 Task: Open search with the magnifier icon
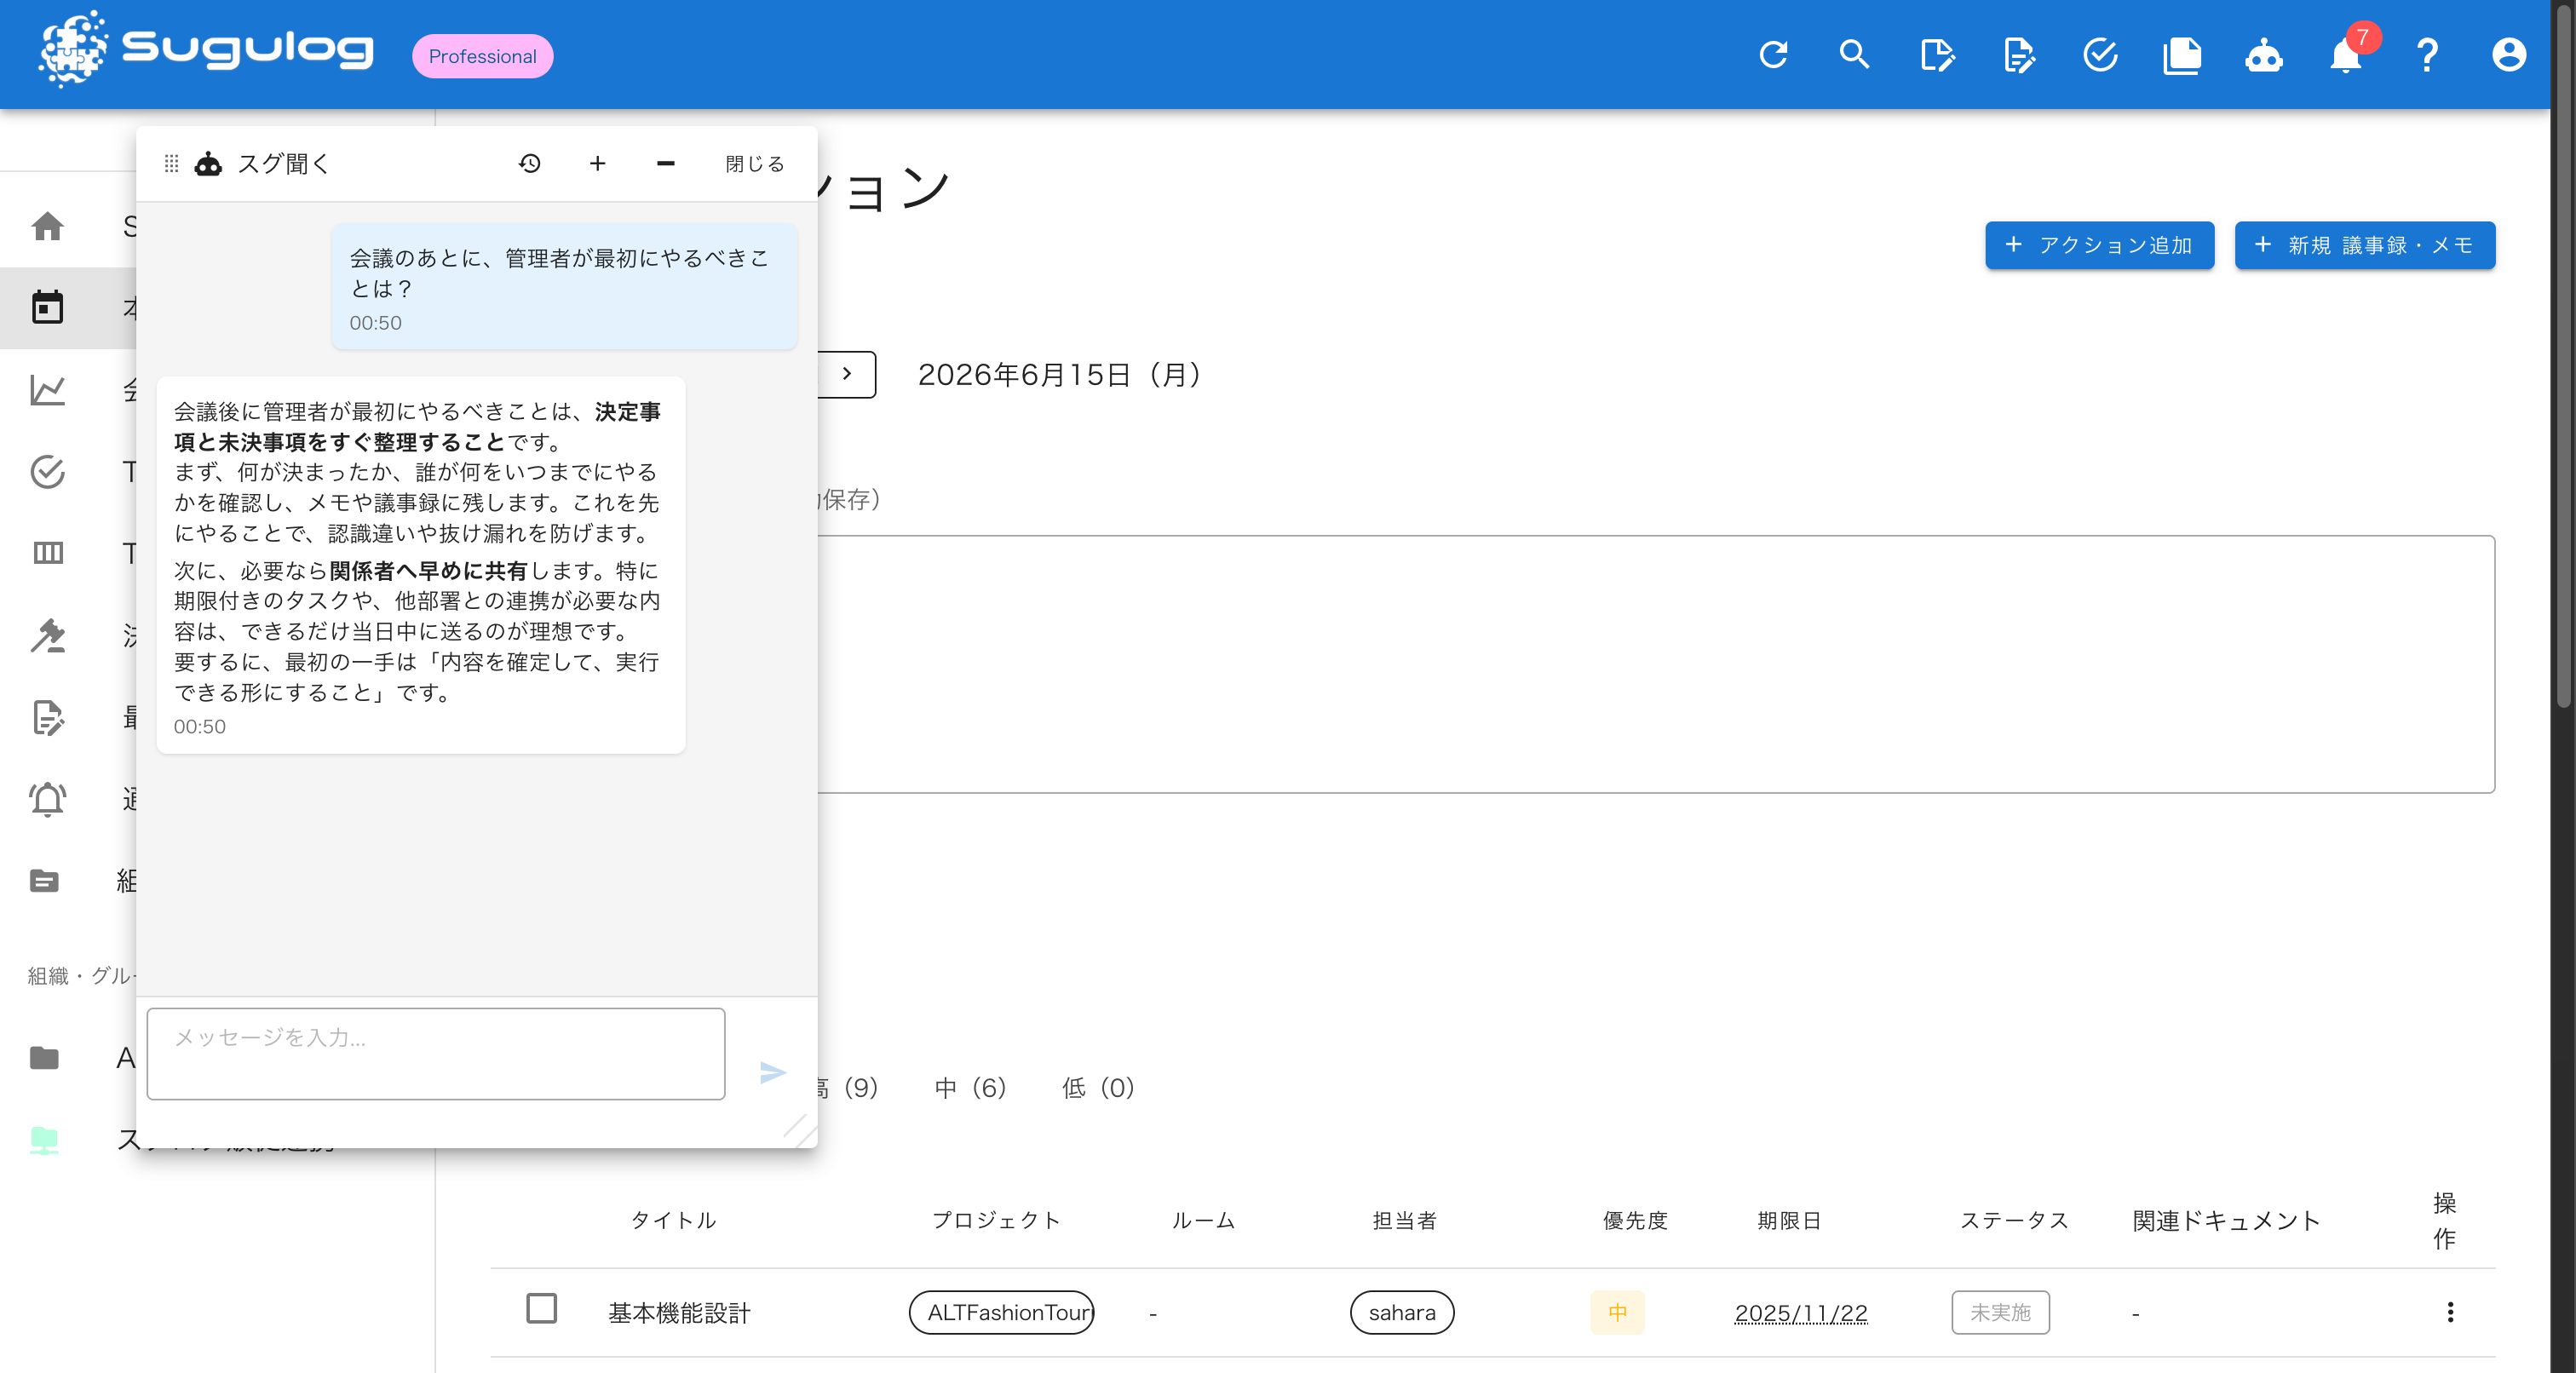click(x=1855, y=55)
